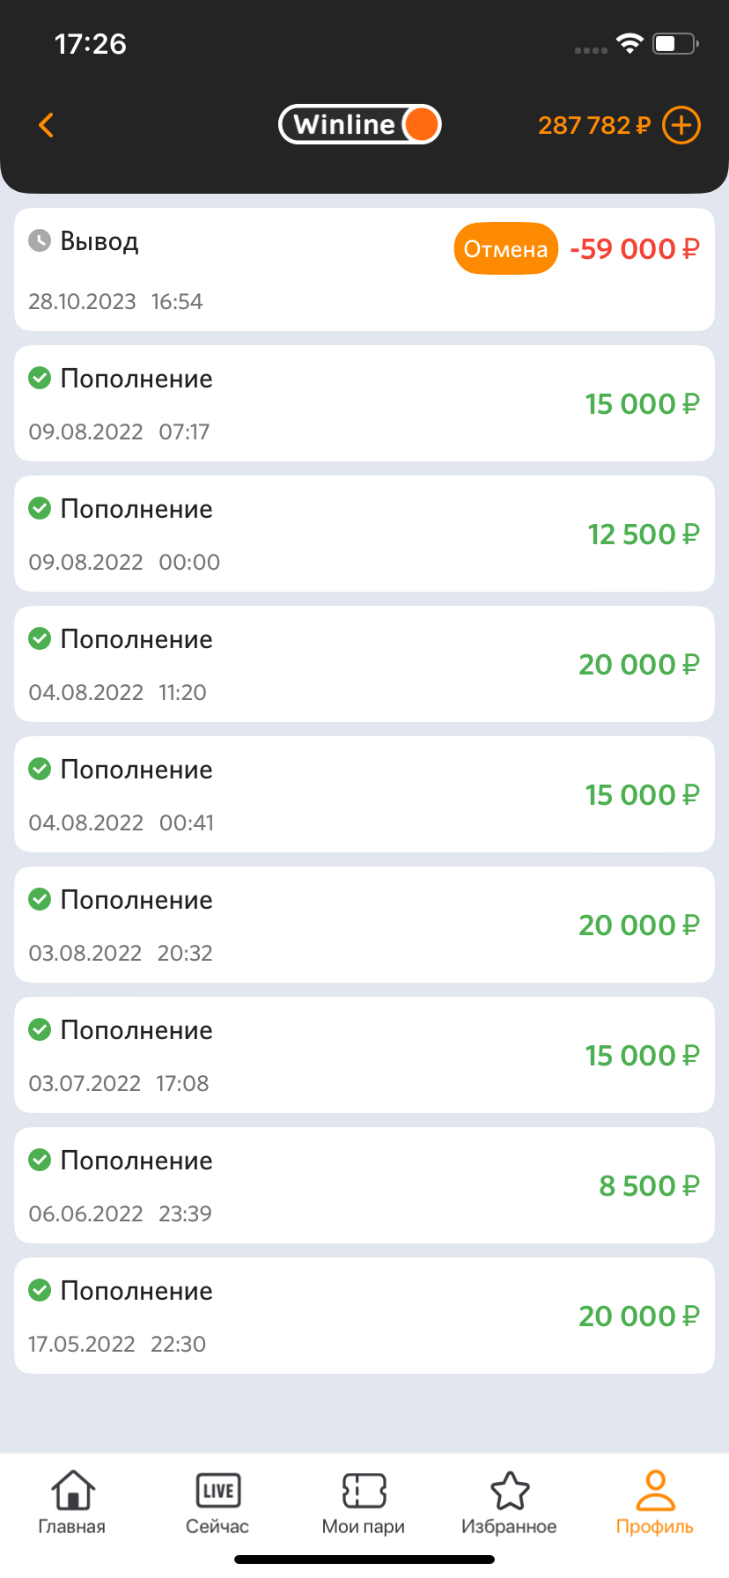Tap the Winline logo in header
729x1578 pixels.
(x=359, y=124)
